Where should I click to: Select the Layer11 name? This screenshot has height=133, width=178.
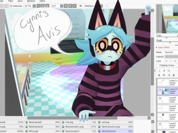coord(173,80)
